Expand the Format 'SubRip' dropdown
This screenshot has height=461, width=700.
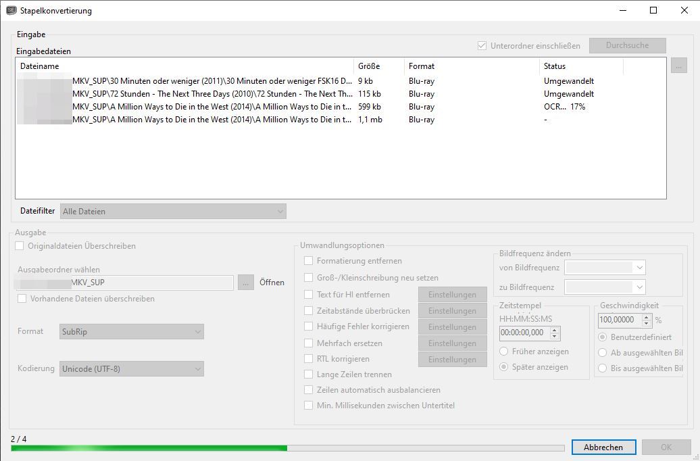(132, 332)
